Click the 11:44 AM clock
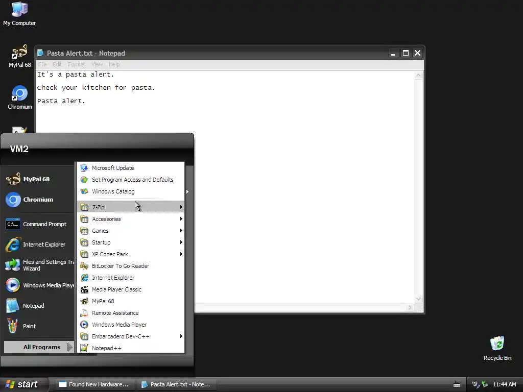The width and height of the screenshot is (523, 392). click(504, 384)
